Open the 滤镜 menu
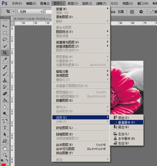This screenshot has height=166, width=157. pos(101,3)
